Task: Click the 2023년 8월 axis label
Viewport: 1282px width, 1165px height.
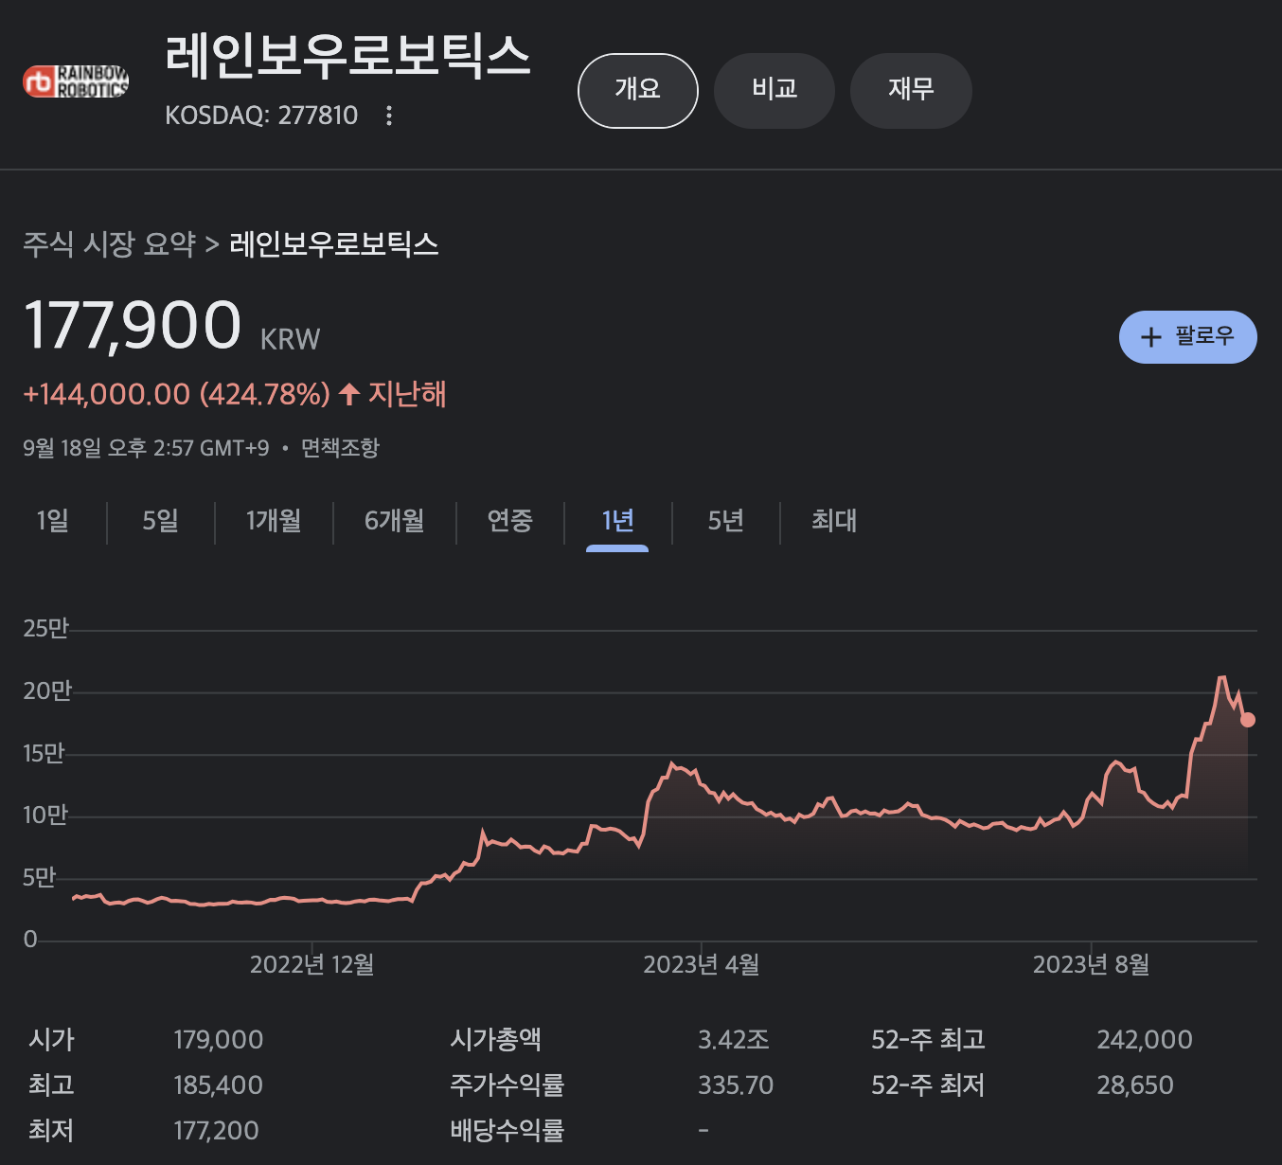Action: 1091,965
